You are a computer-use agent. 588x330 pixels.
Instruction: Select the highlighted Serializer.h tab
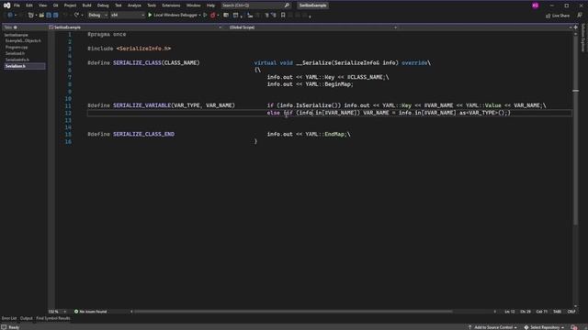point(25,66)
